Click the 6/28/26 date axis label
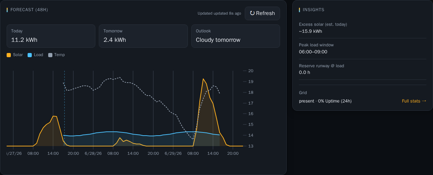This screenshot has width=433, height=175. tap(93, 153)
